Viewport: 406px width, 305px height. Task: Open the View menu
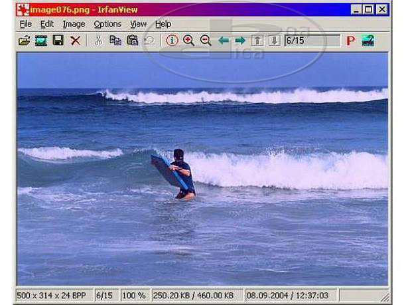tap(138, 24)
